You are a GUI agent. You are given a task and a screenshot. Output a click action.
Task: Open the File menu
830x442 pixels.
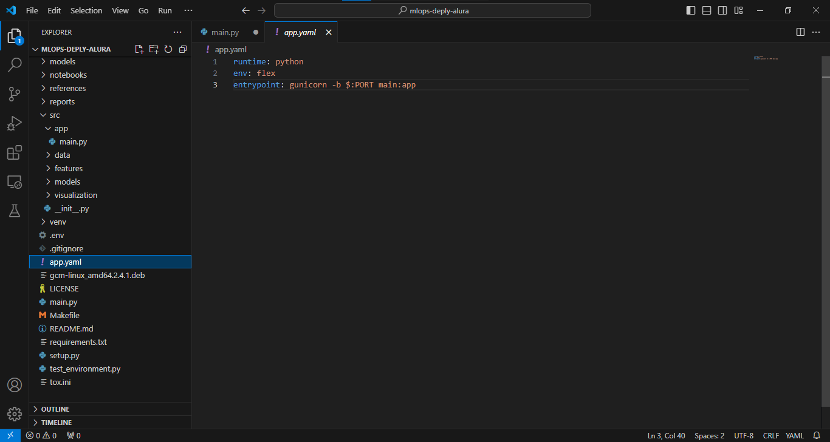[32, 10]
